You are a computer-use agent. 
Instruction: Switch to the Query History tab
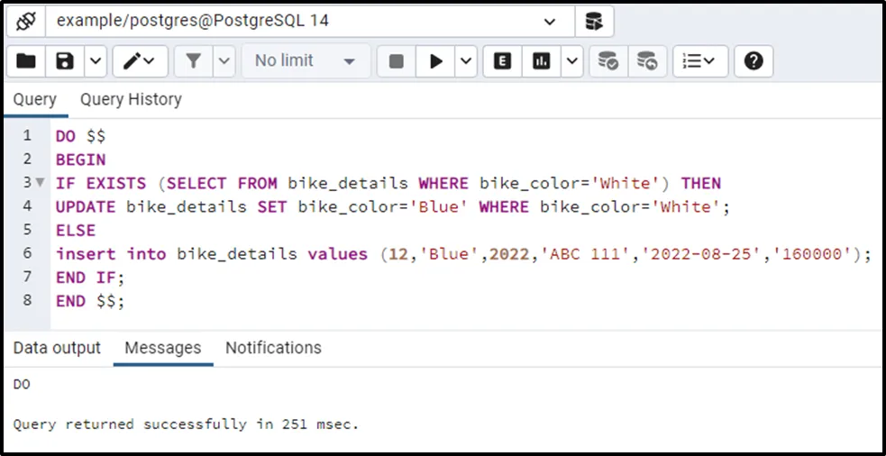point(131,99)
